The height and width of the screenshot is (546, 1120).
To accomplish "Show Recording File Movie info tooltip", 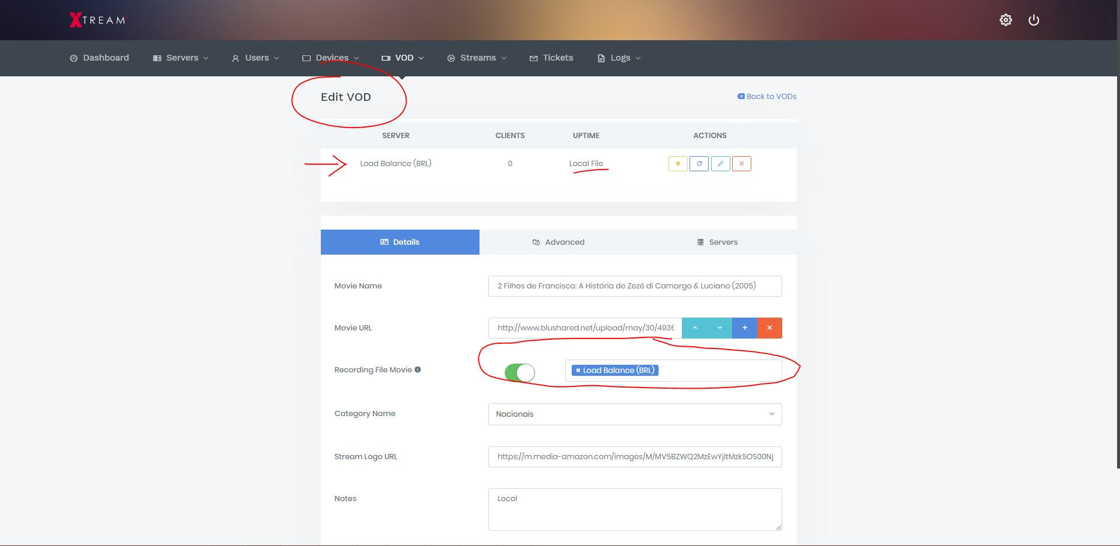I will (x=418, y=369).
